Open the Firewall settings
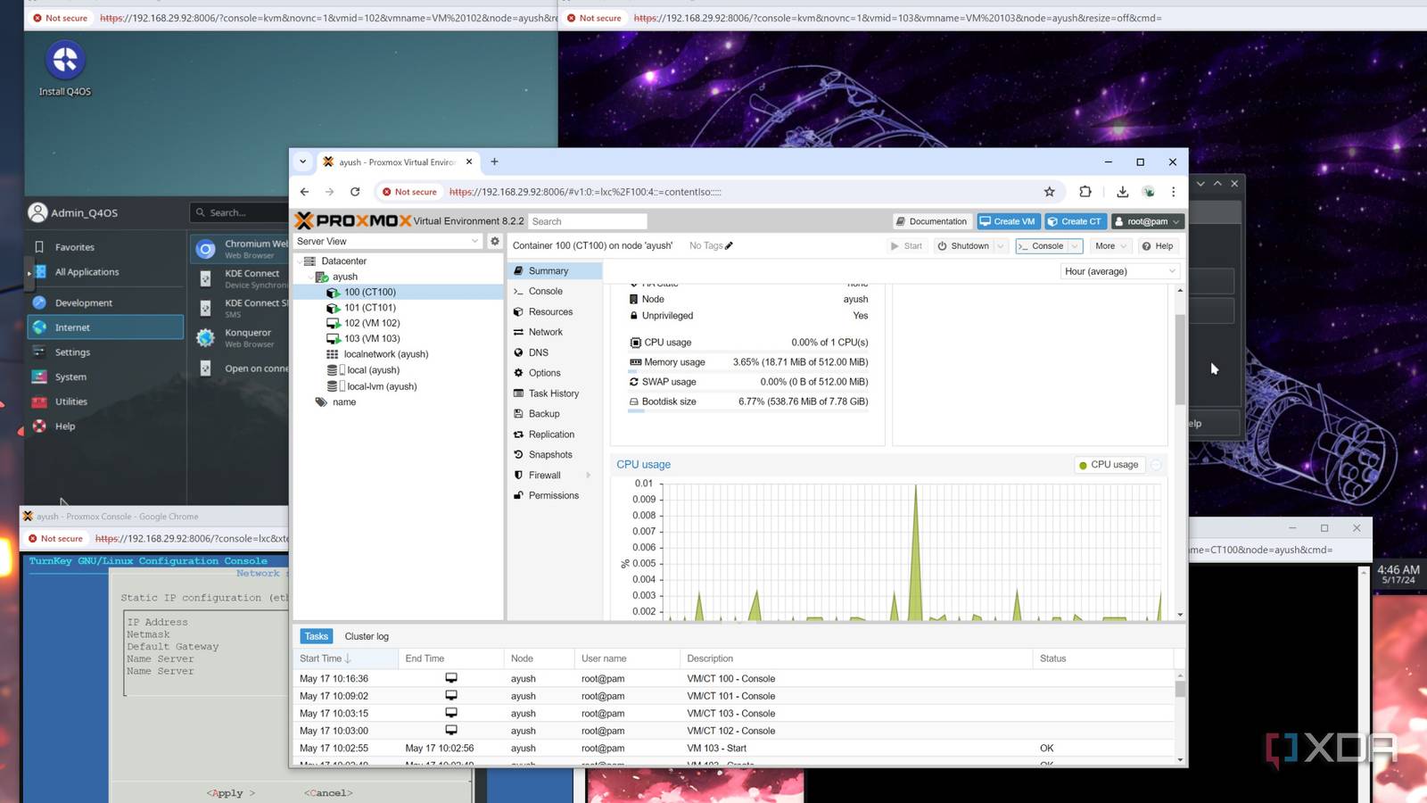The image size is (1427, 803). (545, 475)
